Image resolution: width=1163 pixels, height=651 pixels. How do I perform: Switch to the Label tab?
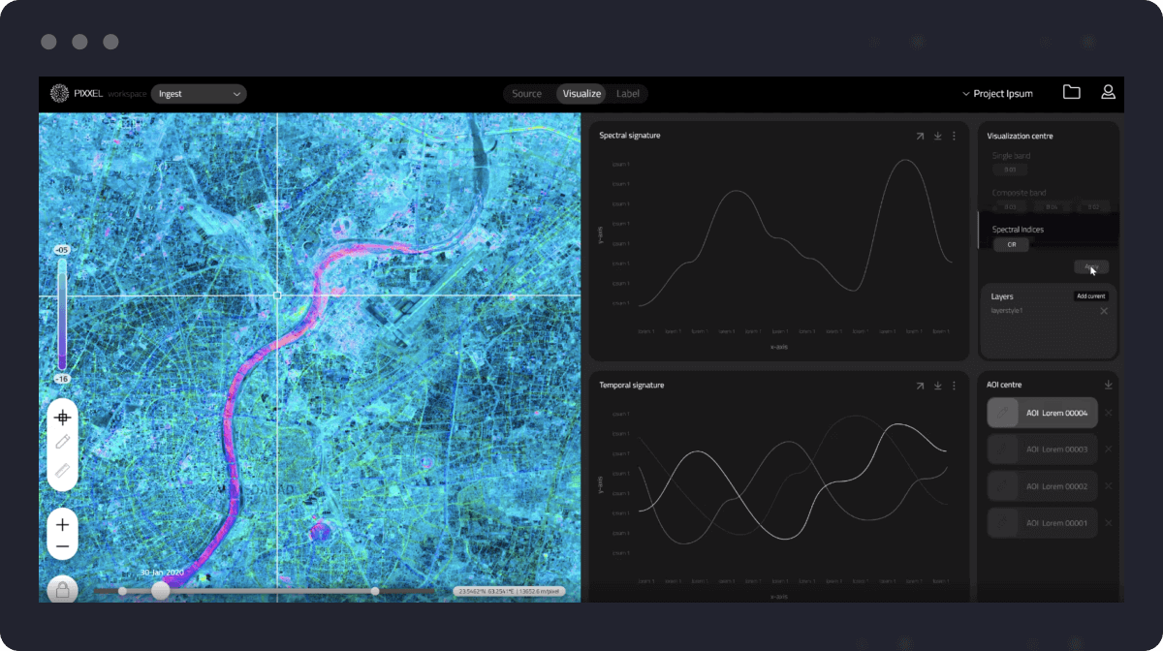[628, 93]
